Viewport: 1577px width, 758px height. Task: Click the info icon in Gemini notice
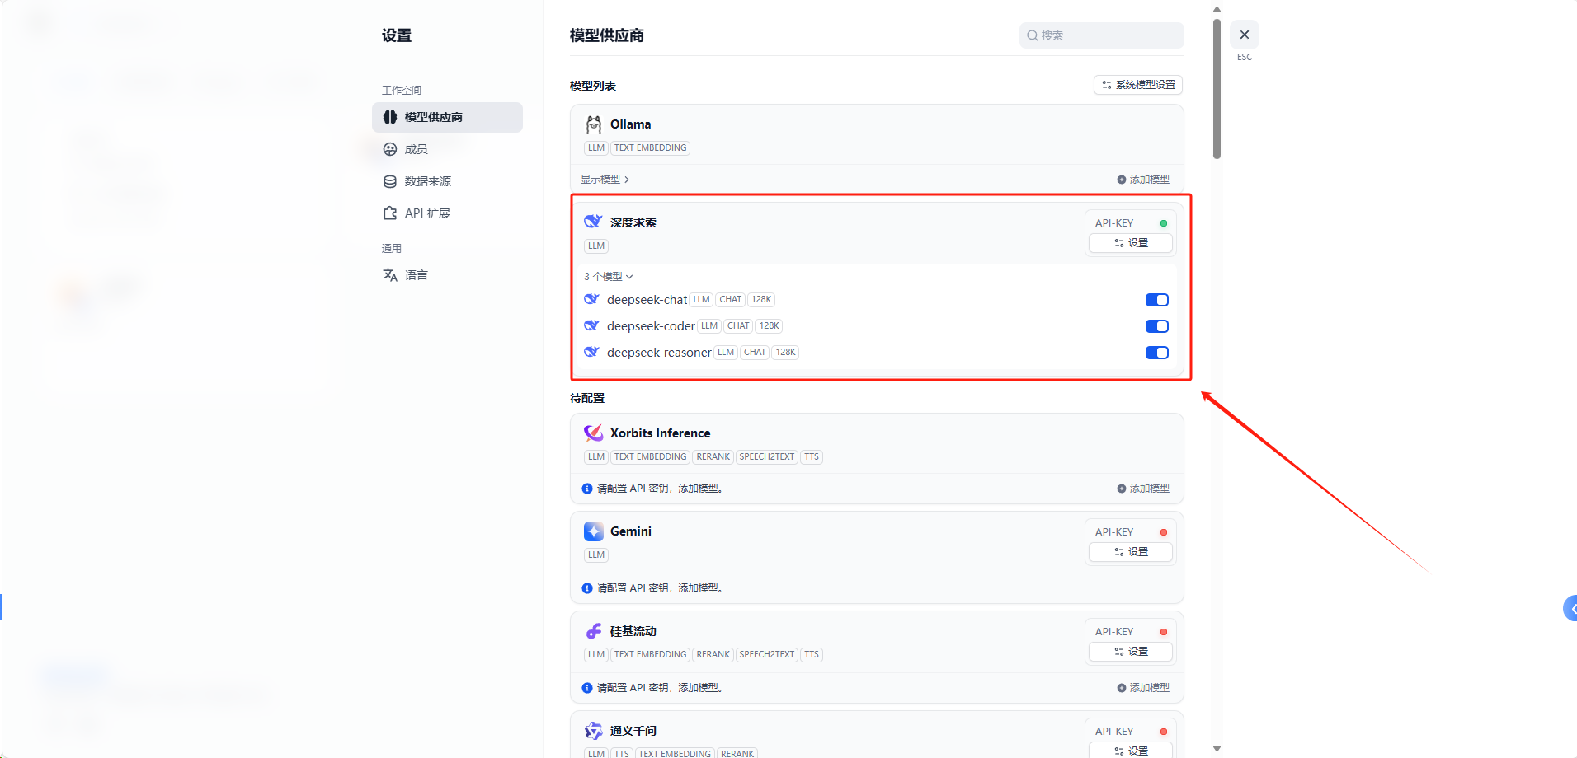coord(587,588)
